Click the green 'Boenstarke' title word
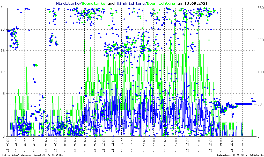Screen dimensions: 264x157 (x=94, y=3)
